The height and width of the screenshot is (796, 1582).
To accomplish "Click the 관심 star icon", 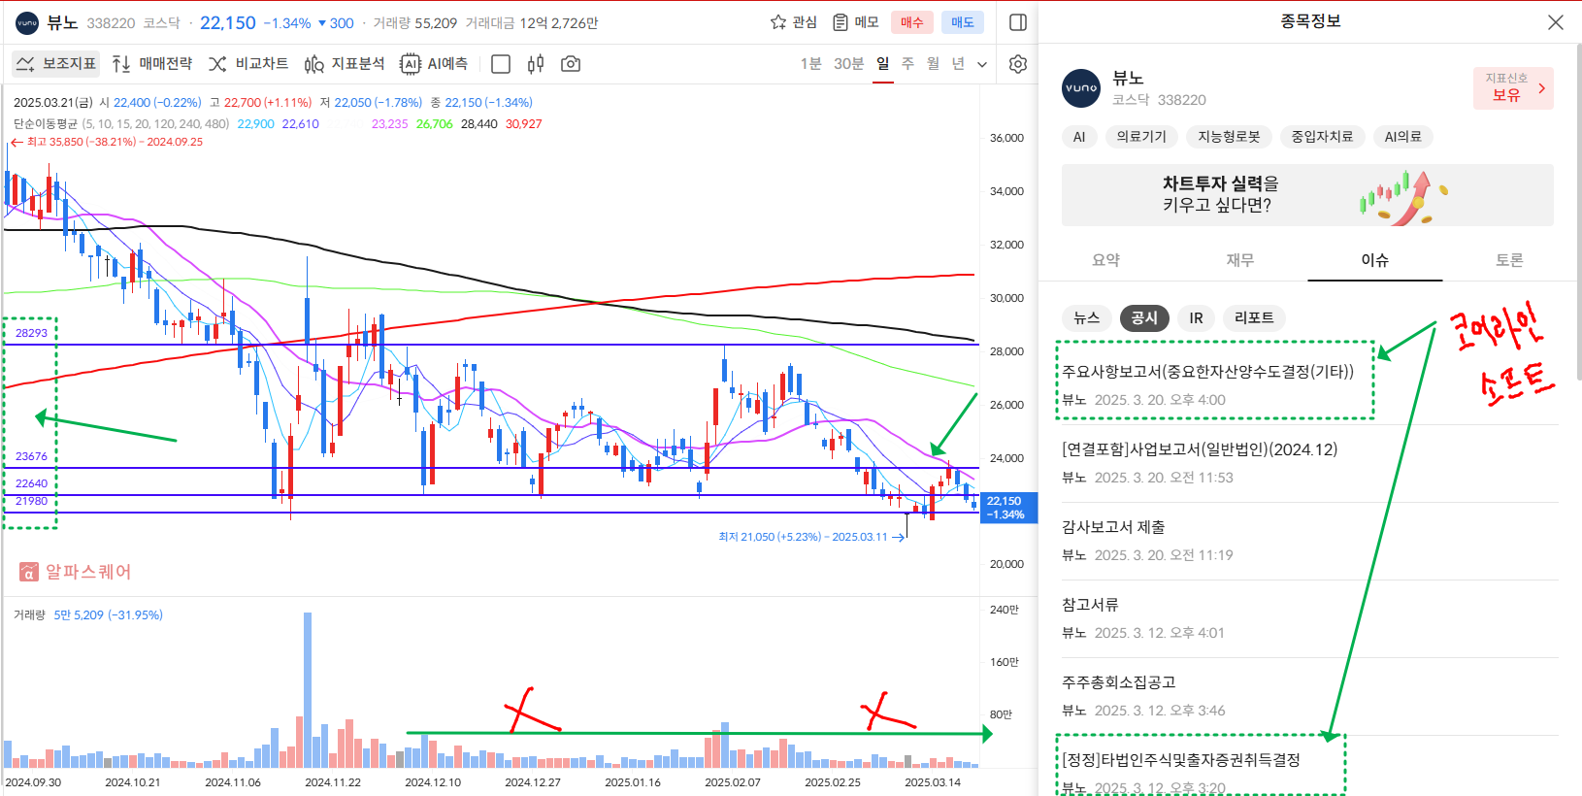I will pos(778,22).
